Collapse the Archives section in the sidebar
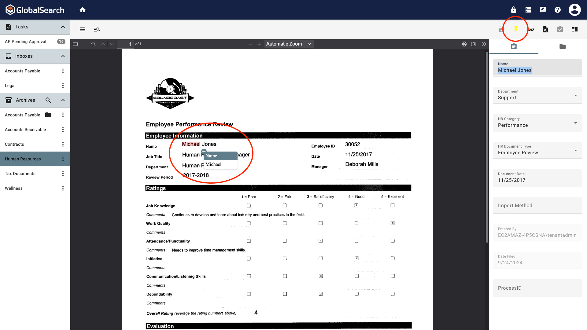 click(63, 100)
